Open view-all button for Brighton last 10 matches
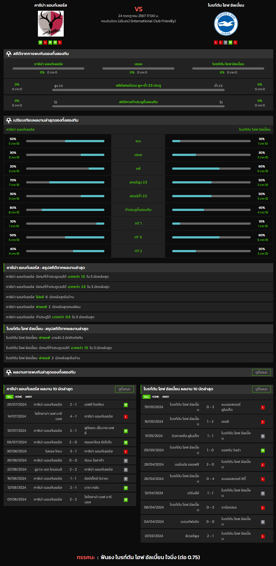 [x=261, y=389]
